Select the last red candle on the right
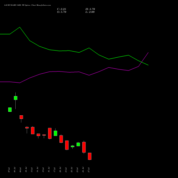178x178 pixels. coord(90,156)
